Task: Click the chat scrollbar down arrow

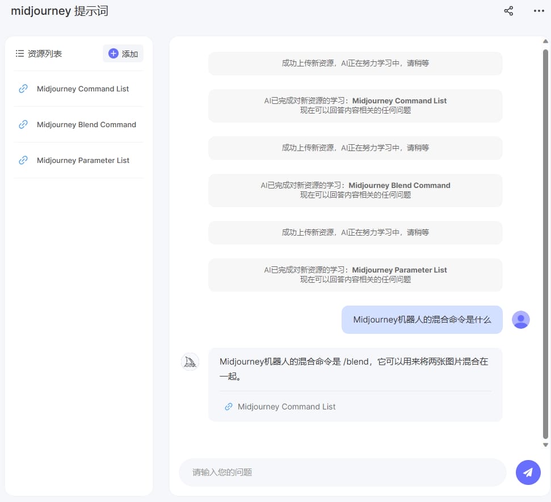Action: [545, 445]
